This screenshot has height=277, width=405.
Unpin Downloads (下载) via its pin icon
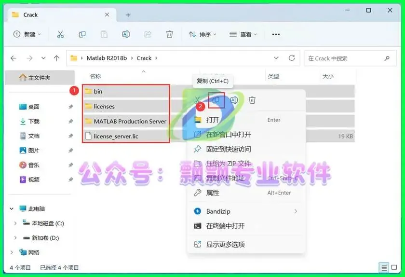click(71, 121)
